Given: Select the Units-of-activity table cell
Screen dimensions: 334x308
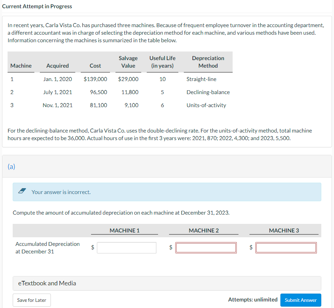Looking at the screenshot, I should (206, 105).
